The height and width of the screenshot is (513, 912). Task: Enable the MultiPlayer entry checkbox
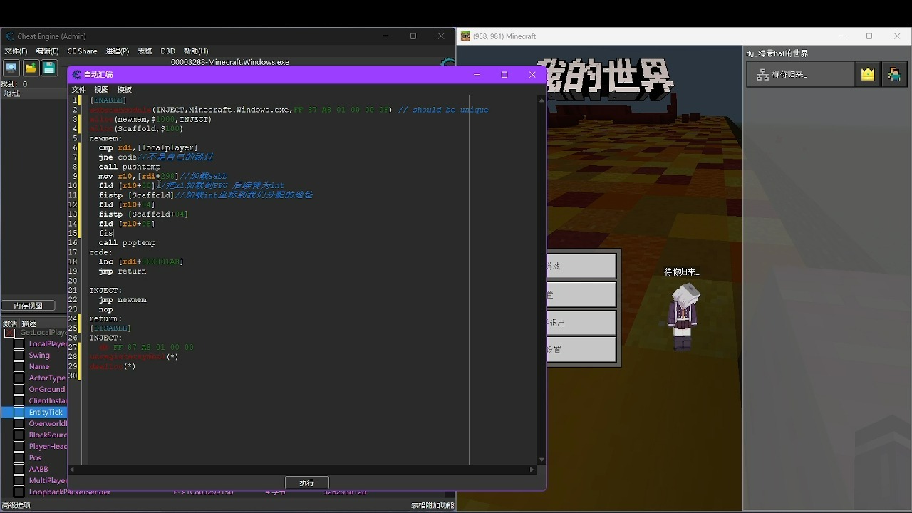click(19, 481)
